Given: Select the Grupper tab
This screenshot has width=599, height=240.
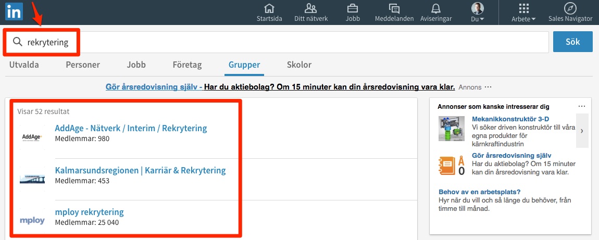Looking at the screenshot, I should [244, 65].
